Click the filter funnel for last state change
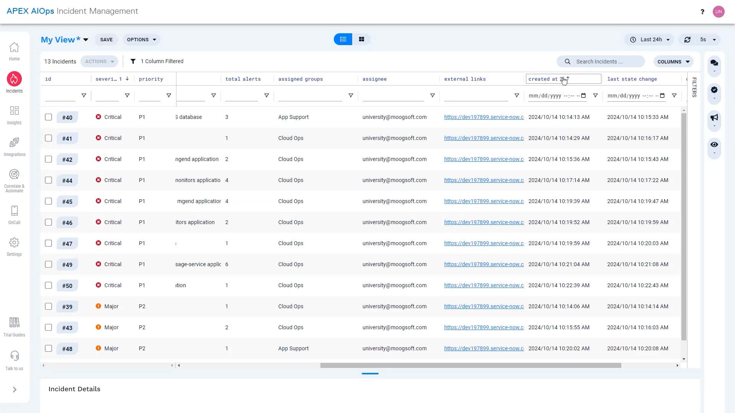The height and width of the screenshot is (413, 735). 675,96
